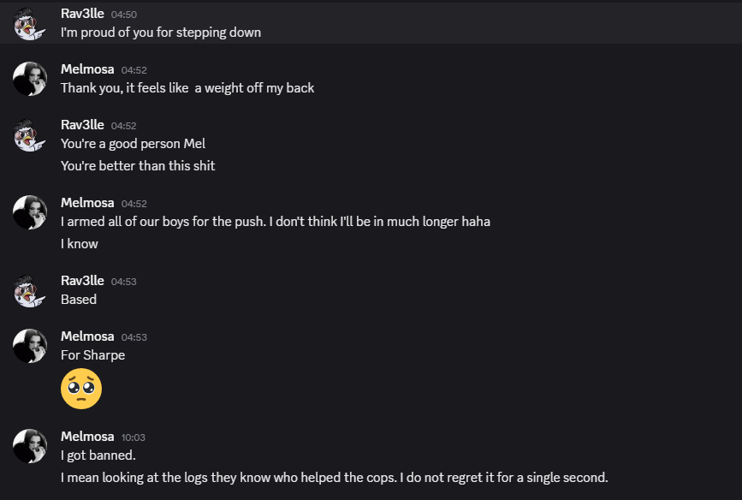Viewport: 742px width, 500px height.
Task: Click Rav3lle's avatar beside "You're a good person"
Action: click(30, 134)
